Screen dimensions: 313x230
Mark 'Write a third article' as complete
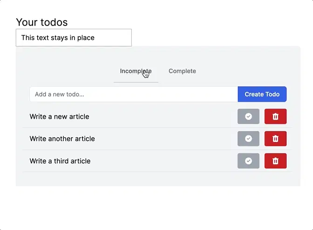[x=248, y=161]
